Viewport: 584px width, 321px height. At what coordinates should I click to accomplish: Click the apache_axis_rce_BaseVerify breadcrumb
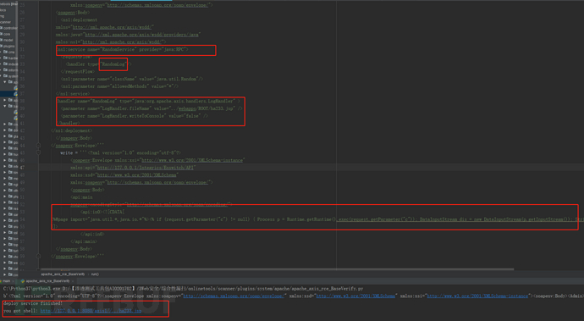(63, 274)
